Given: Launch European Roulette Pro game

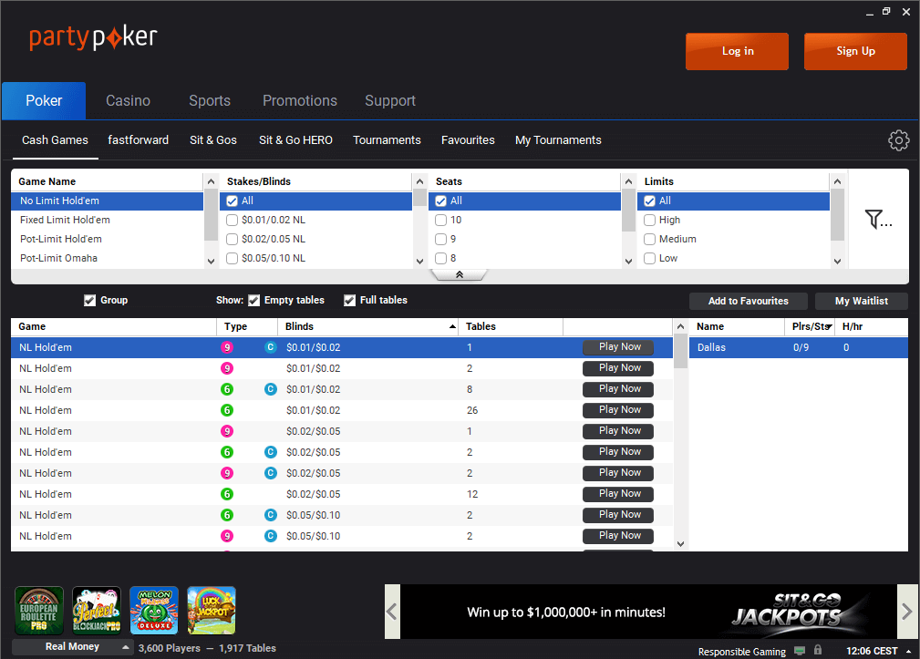Looking at the screenshot, I should click(x=38, y=611).
